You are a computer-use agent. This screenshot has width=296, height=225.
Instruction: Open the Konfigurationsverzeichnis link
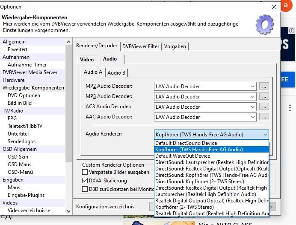[105, 207]
